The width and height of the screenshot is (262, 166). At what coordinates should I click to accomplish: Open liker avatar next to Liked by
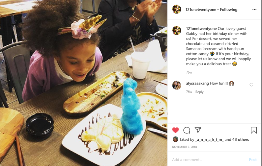pyautogui.click(x=175, y=139)
